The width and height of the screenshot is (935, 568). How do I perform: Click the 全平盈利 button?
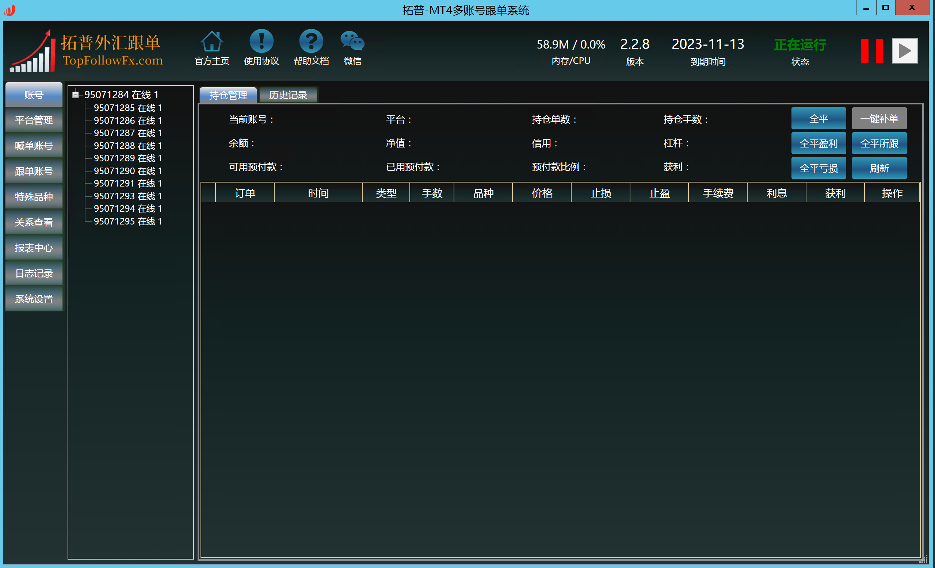click(x=818, y=144)
